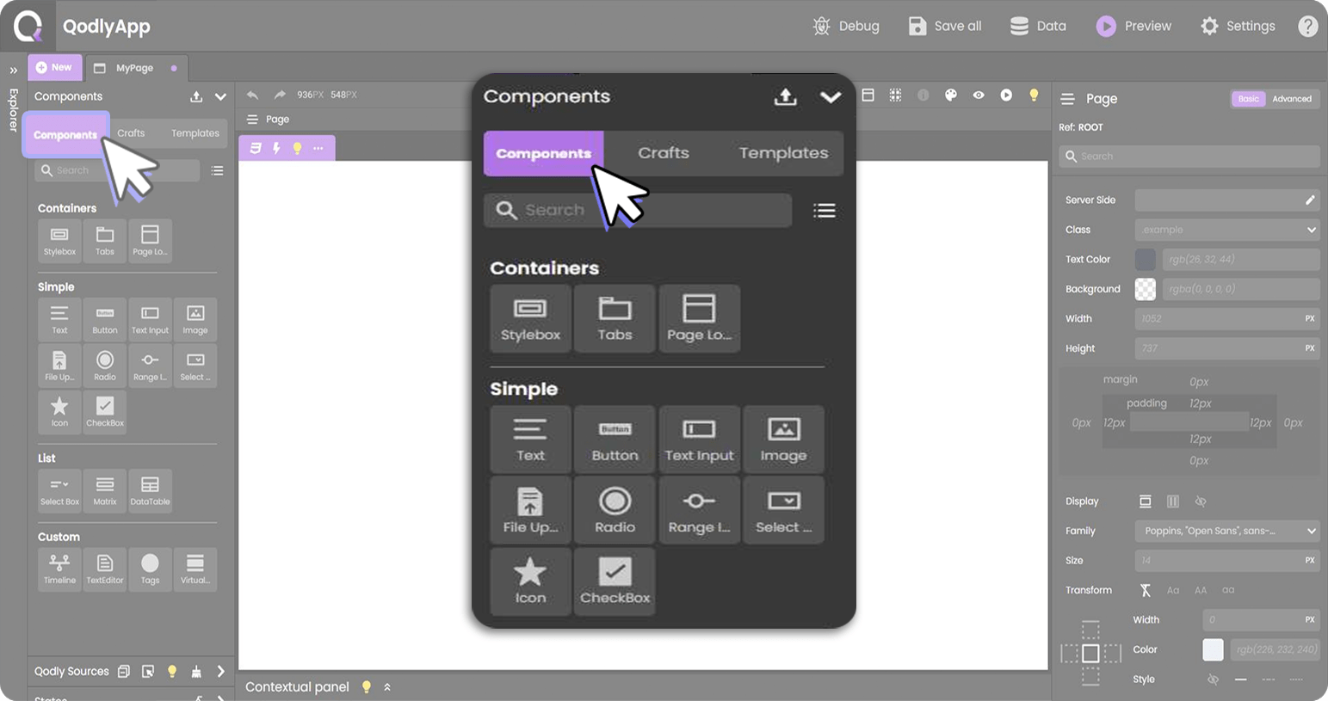The height and width of the screenshot is (701, 1328).
Task: Choose the Matrix list component
Action: click(x=105, y=490)
